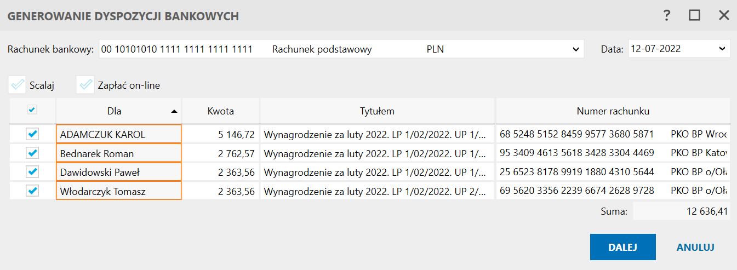Maximize the dialog window
The height and width of the screenshot is (270, 737).
(695, 16)
